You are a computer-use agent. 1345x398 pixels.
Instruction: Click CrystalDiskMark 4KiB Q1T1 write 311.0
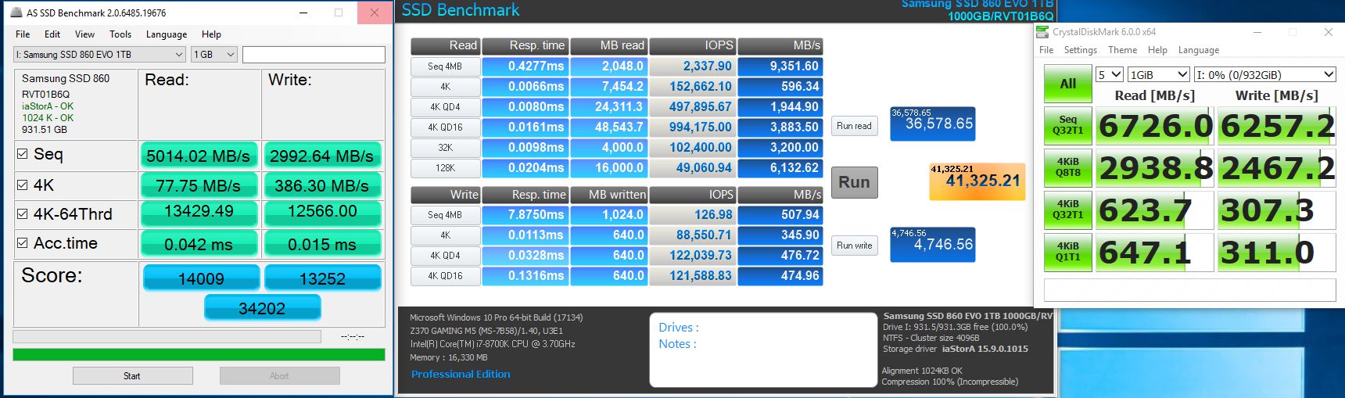[1276, 252]
